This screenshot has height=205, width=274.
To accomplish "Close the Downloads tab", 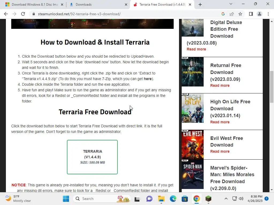I will 126,5.
